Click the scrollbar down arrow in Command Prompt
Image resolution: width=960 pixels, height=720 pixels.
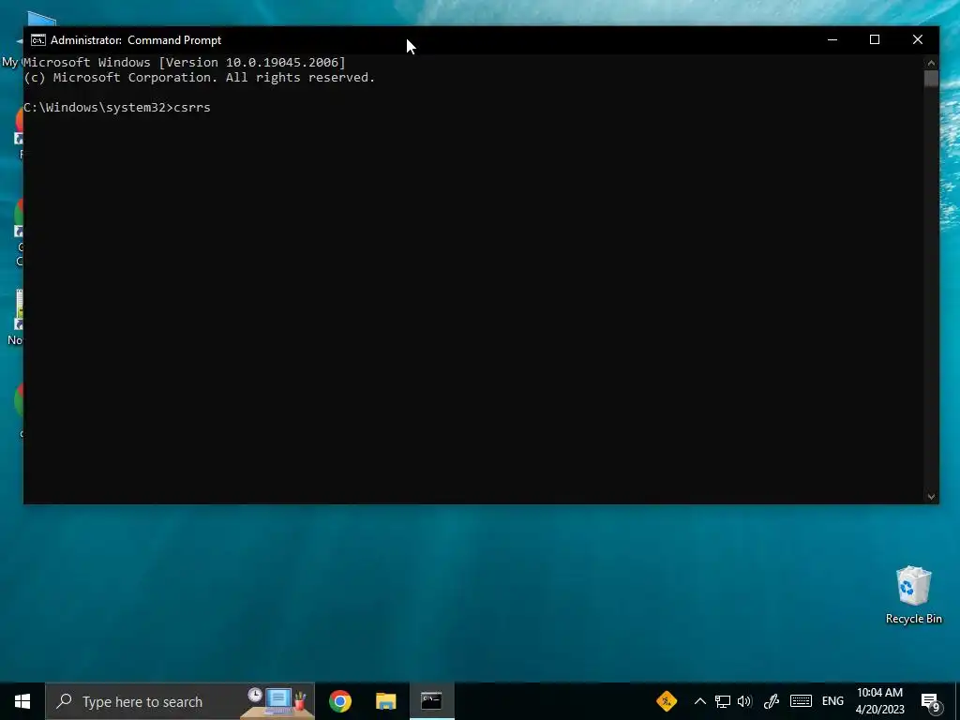tap(931, 497)
